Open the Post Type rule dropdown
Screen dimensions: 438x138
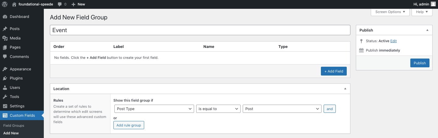click(154, 109)
